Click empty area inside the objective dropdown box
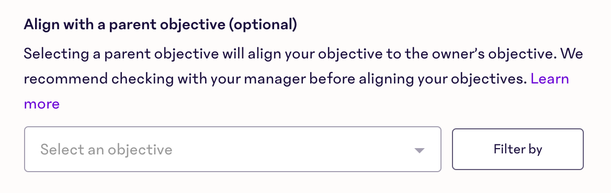The height and width of the screenshot is (193, 611). (x=292, y=150)
